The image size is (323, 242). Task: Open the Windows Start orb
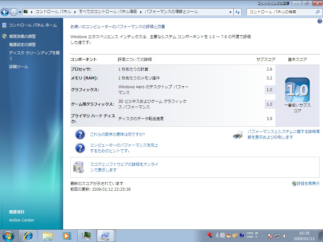coord(8,236)
